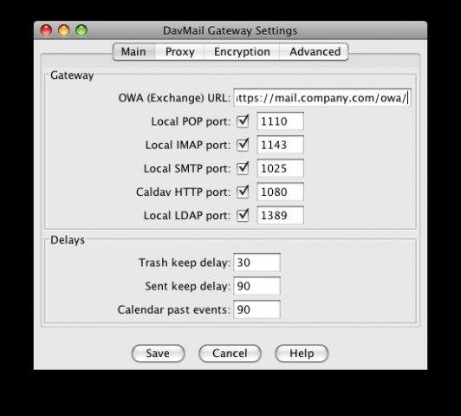Uncheck the Local IMAP port checkbox
The height and width of the screenshot is (416, 461).
243,145
